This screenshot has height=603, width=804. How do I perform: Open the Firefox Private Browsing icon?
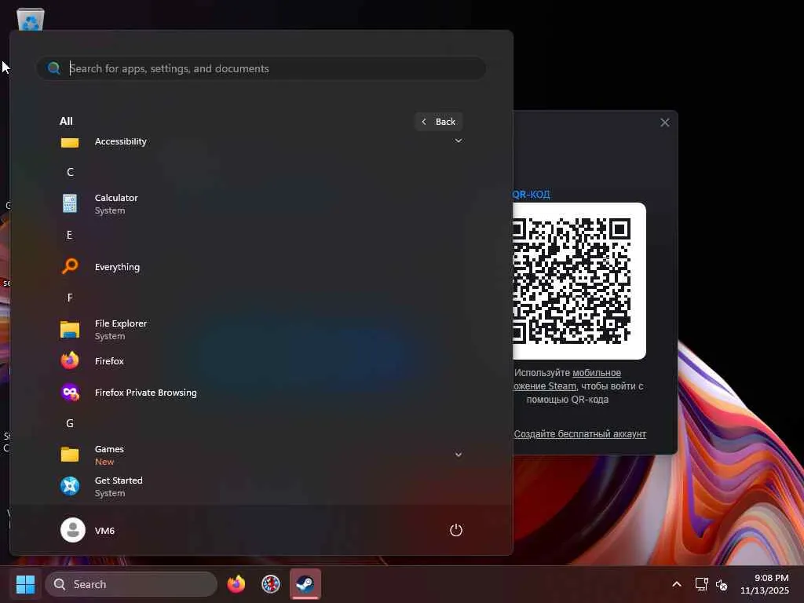[70, 393]
